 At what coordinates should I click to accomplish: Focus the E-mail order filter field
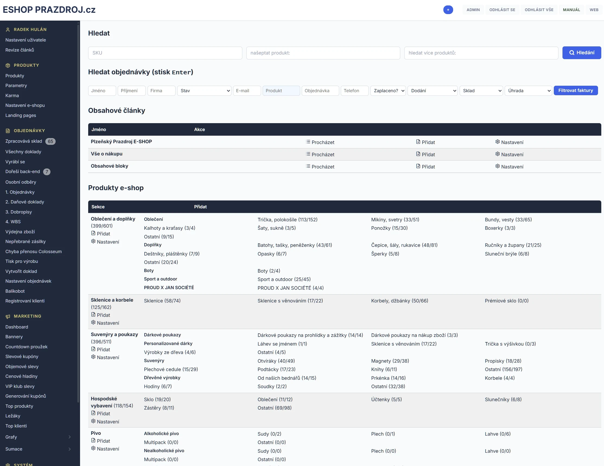(247, 91)
